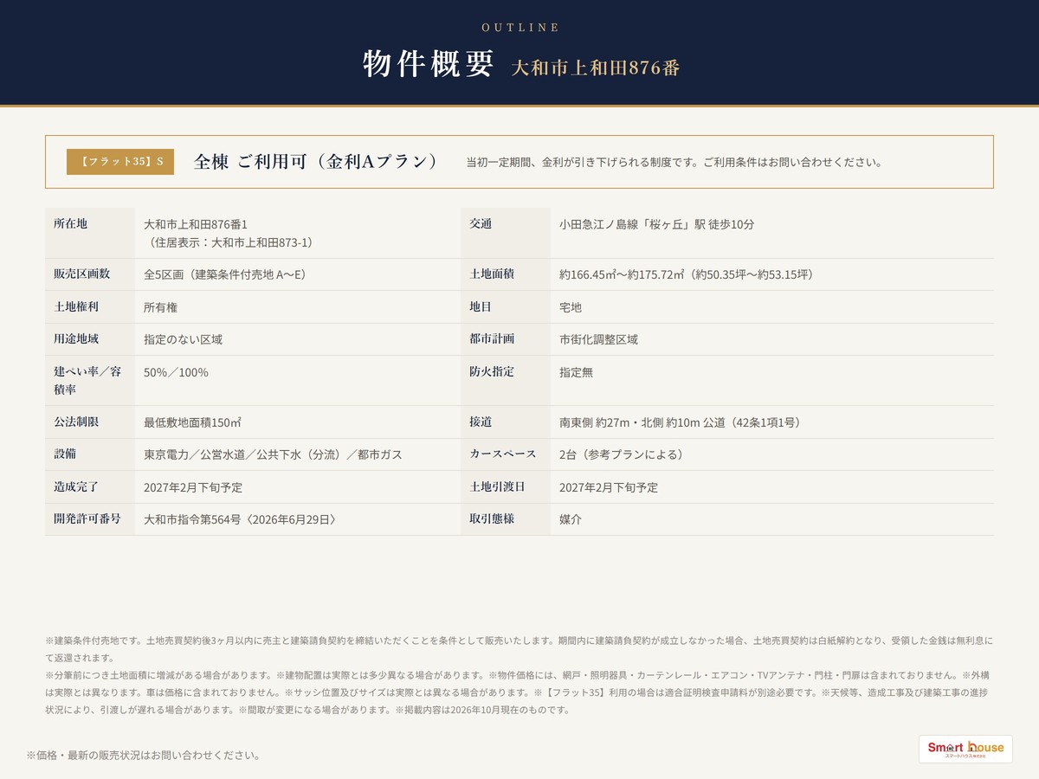The width and height of the screenshot is (1039, 779).
Task: Click the 都市計画 label
Action: click(x=492, y=339)
